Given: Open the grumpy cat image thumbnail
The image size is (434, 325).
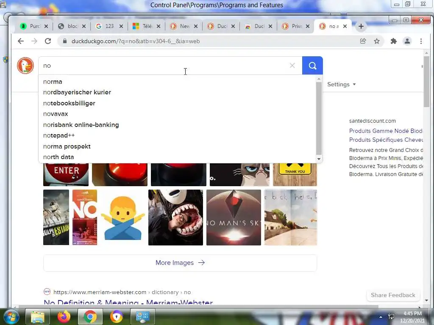Looking at the screenshot, I should pyautogui.click(x=239, y=174).
